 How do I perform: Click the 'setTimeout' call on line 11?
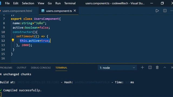pyautogui.click(x=25, y=36)
